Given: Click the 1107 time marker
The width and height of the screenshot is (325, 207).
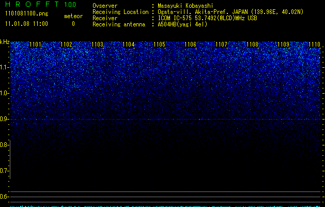Looking at the screenshot, I should [221, 45].
